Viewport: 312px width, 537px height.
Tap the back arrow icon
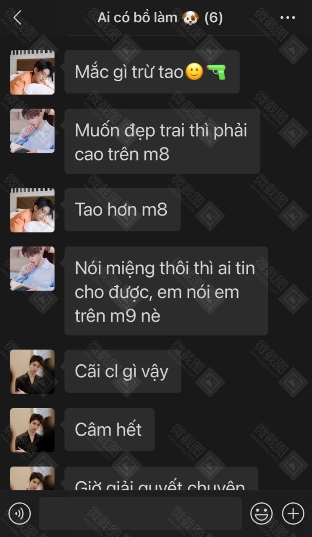pyautogui.click(x=17, y=18)
